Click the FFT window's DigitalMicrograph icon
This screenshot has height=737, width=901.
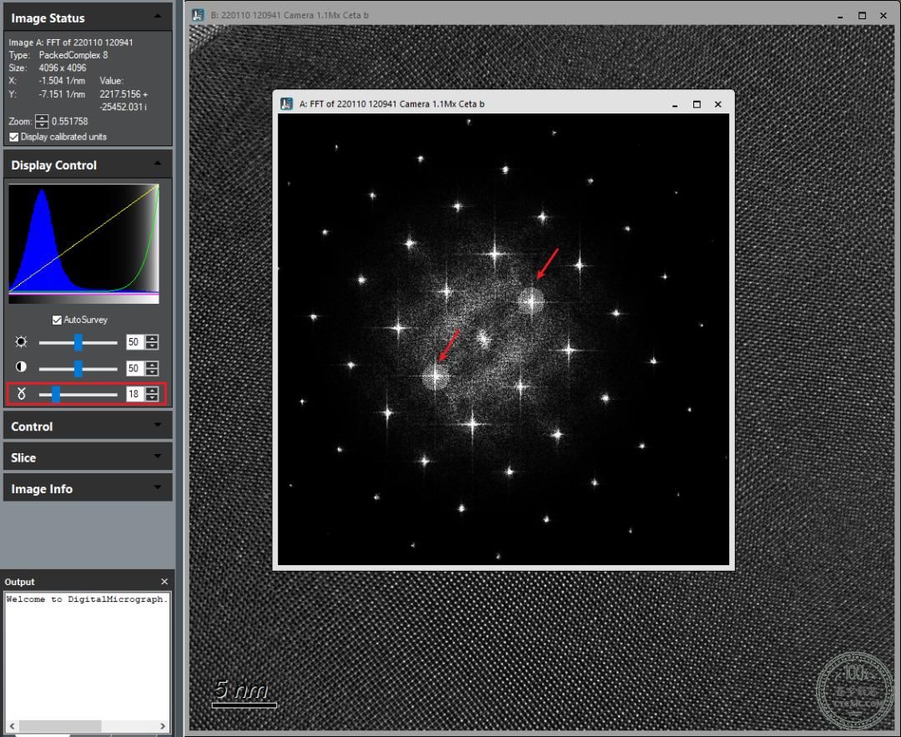coord(286,104)
